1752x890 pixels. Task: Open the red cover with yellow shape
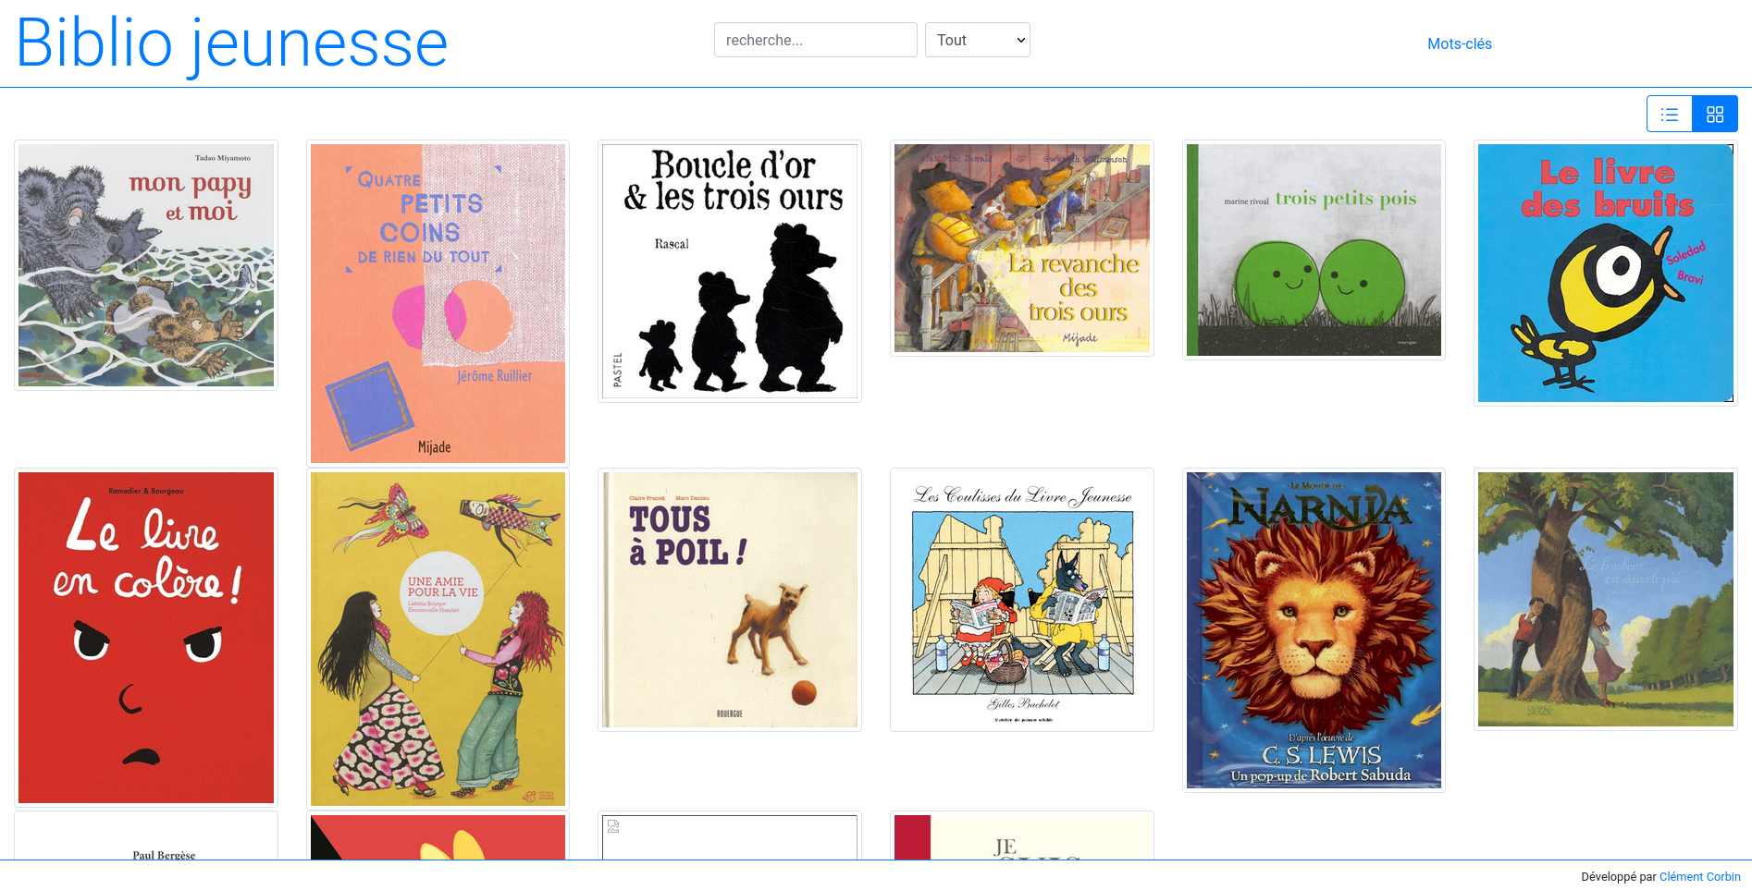tap(438, 837)
